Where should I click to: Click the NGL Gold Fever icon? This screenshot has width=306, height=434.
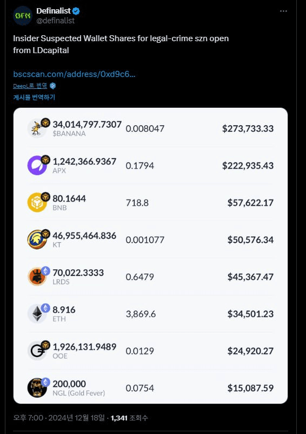37,388
